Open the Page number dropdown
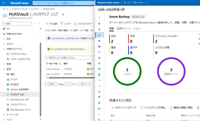 (68, 84)
